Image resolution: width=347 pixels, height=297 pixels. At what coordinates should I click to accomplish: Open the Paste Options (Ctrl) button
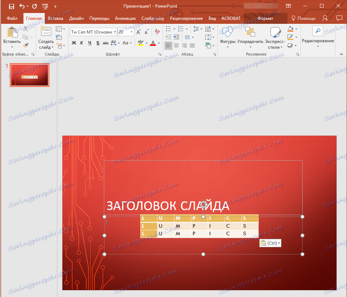tap(270, 243)
